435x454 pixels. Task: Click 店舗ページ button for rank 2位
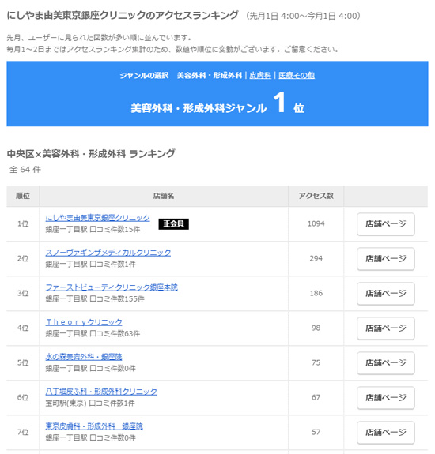(386, 259)
